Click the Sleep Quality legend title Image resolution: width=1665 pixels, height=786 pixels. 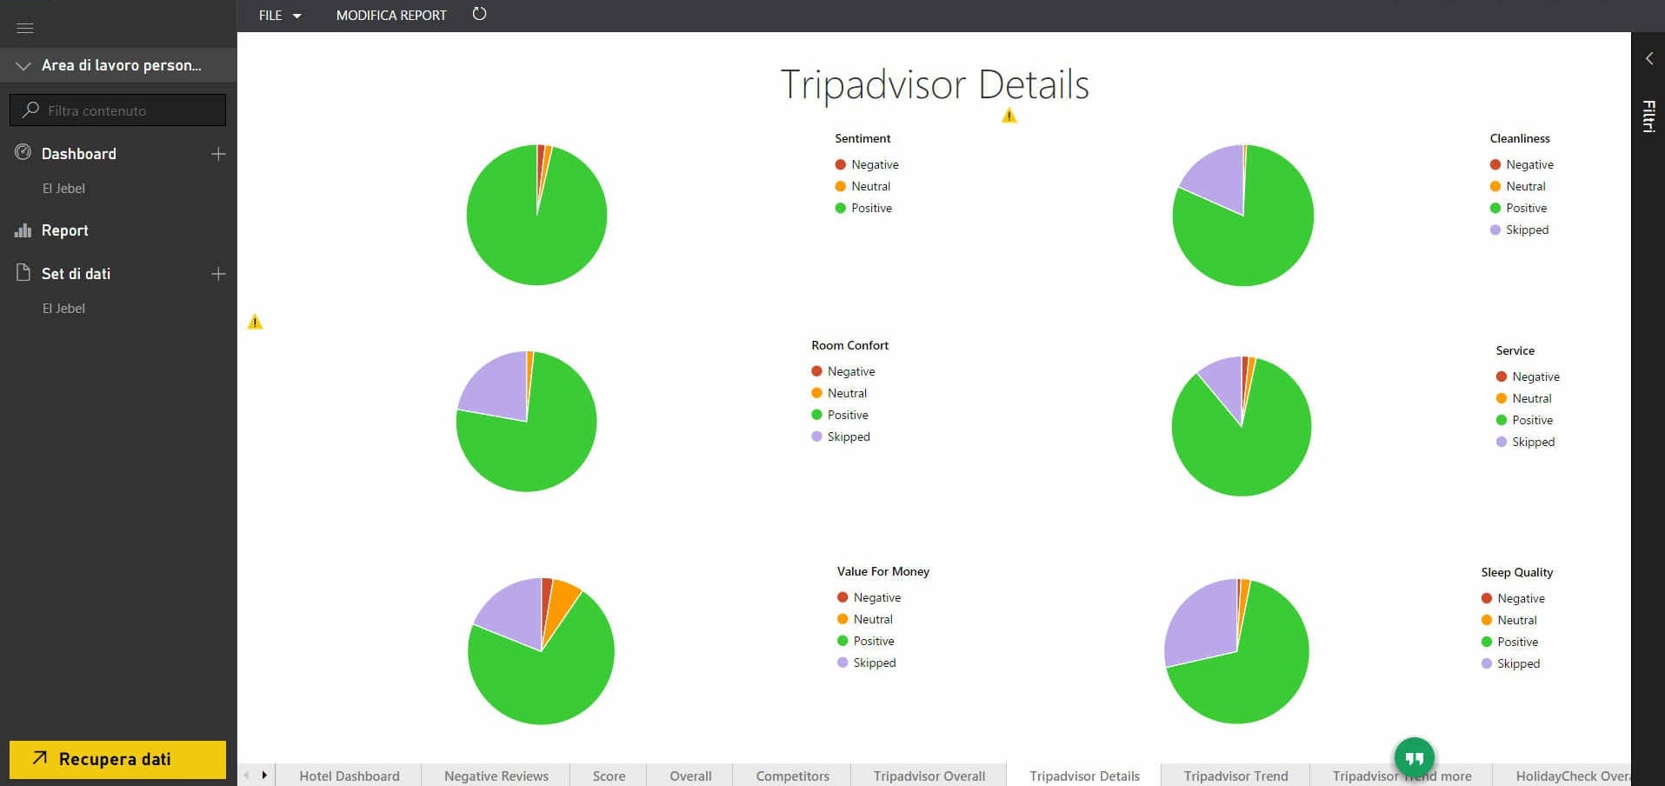[x=1517, y=572]
